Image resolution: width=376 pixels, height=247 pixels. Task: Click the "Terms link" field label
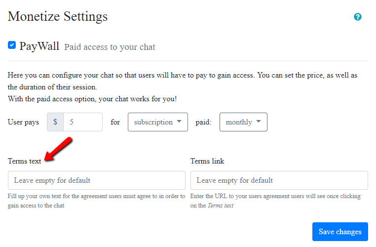[207, 161]
